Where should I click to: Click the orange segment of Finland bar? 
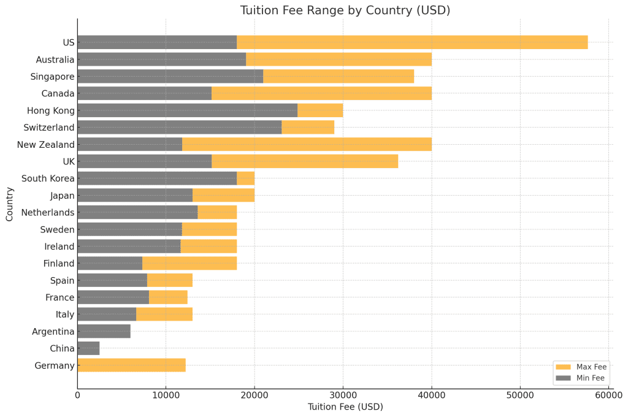pos(190,264)
